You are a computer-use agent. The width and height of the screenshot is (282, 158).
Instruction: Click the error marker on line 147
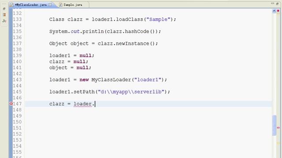[11, 104]
